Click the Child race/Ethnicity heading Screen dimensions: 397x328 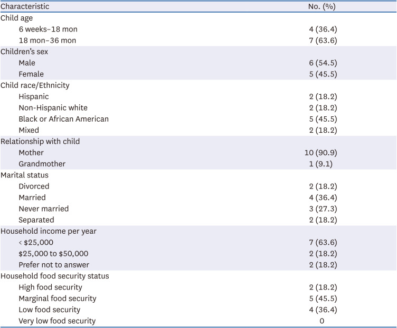[x=35, y=85]
